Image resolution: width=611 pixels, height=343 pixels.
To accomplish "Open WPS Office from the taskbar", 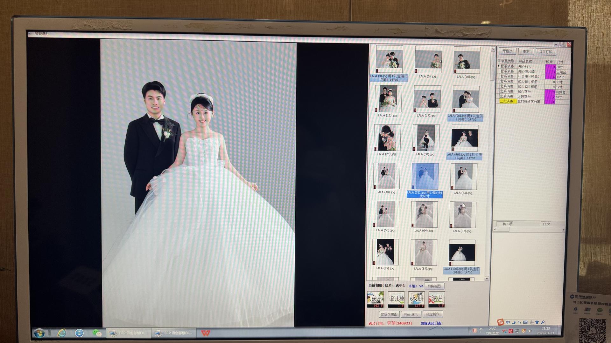I will [206, 333].
